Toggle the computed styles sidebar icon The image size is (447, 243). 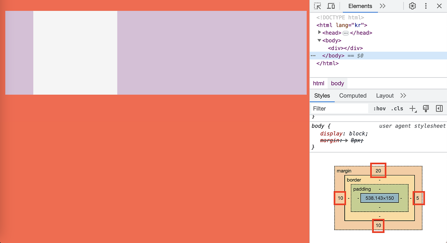point(439,108)
